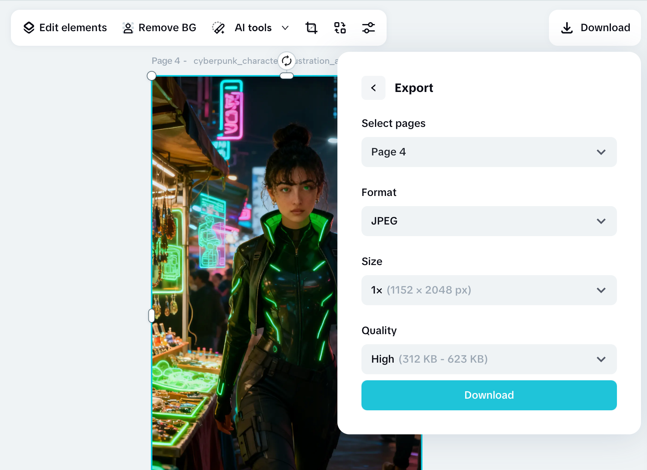The width and height of the screenshot is (647, 470).
Task: Click the Edit elements layers icon
Action: click(x=29, y=28)
